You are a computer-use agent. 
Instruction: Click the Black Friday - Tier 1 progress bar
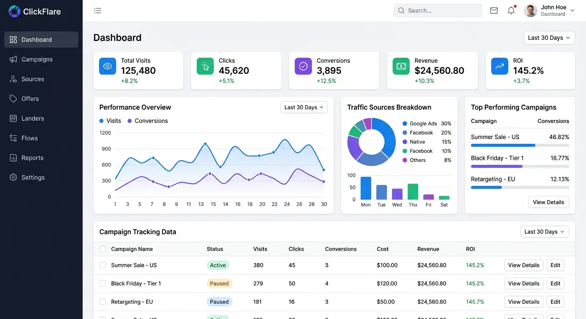pos(520,166)
